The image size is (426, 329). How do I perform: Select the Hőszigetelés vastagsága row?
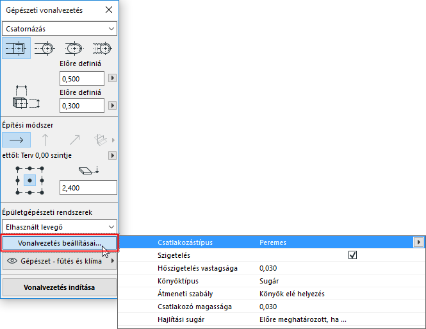[272, 268]
